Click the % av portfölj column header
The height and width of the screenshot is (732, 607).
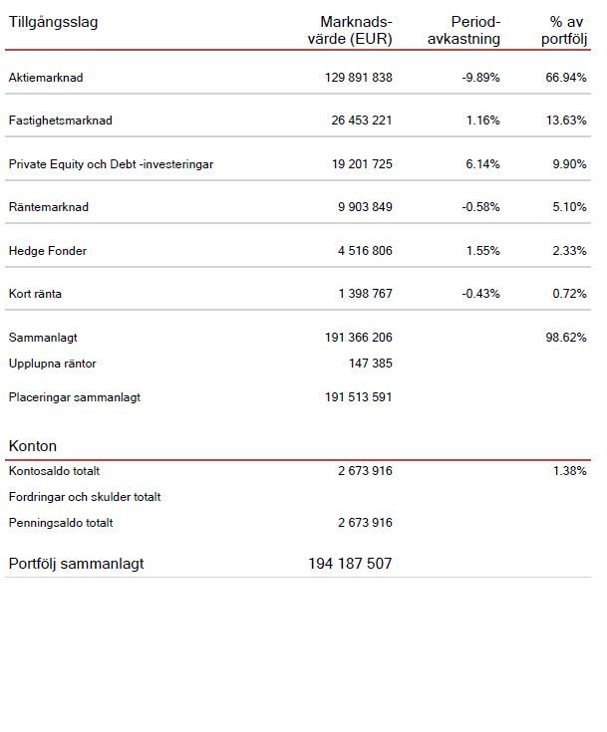pos(564,30)
